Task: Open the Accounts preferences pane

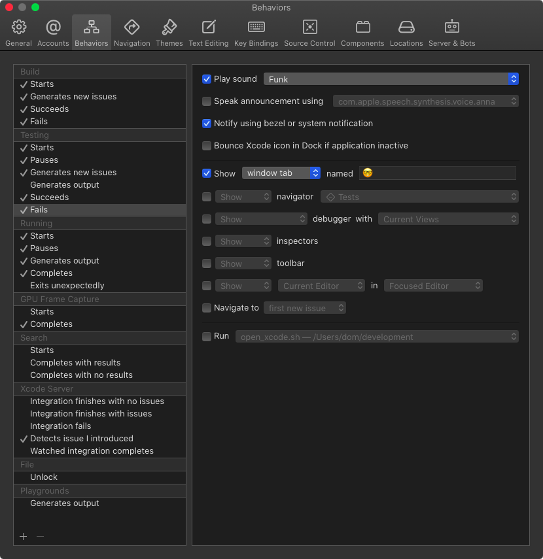Action: [x=53, y=33]
